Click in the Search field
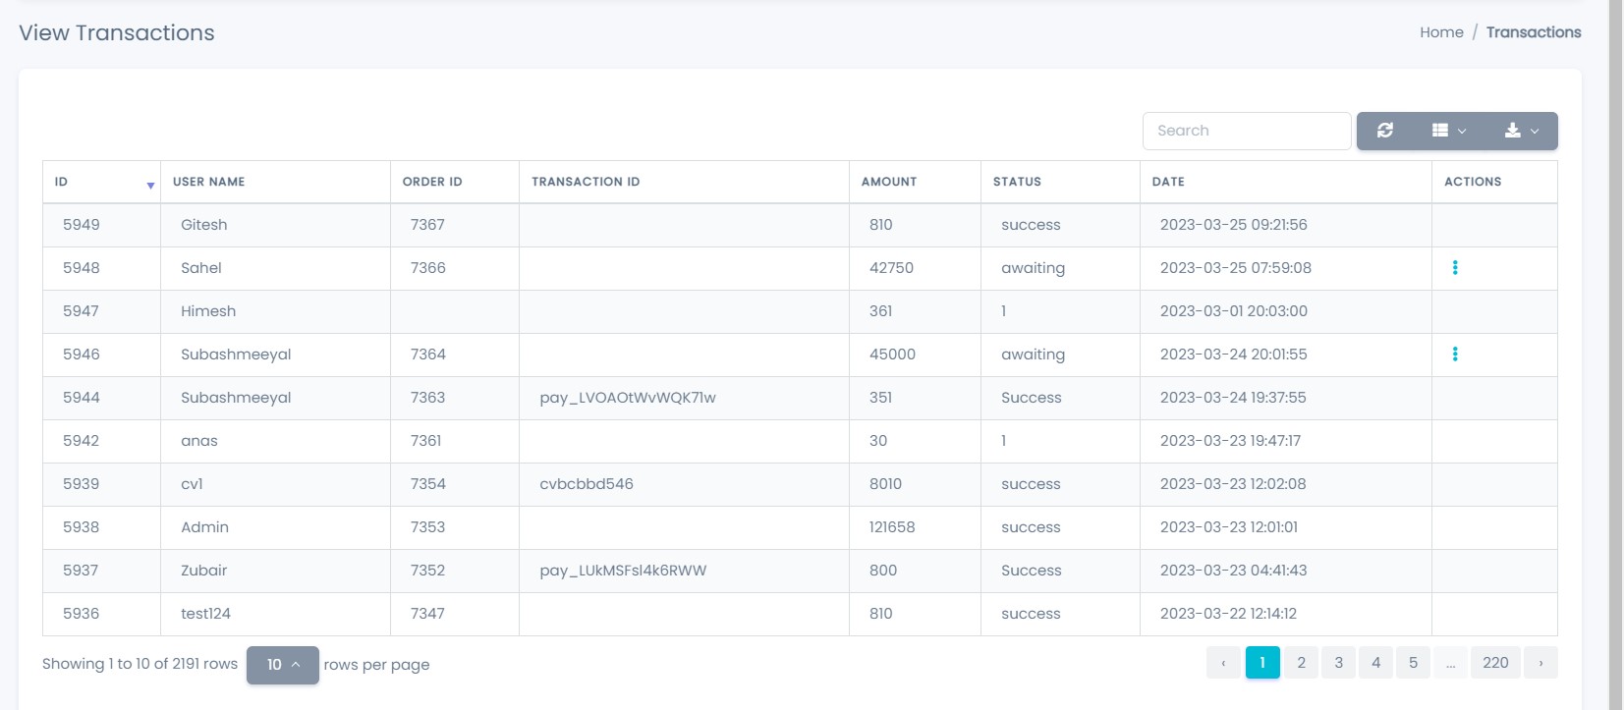1624x710 pixels. pyautogui.click(x=1246, y=131)
